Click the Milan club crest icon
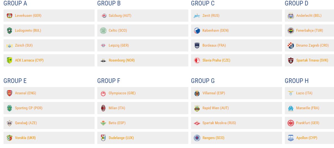The height and width of the screenshot is (148, 334). [103, 108]
